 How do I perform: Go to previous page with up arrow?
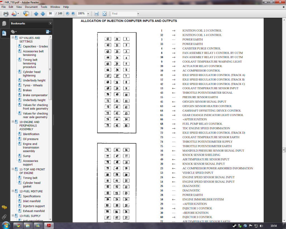[x=36, y=14]
